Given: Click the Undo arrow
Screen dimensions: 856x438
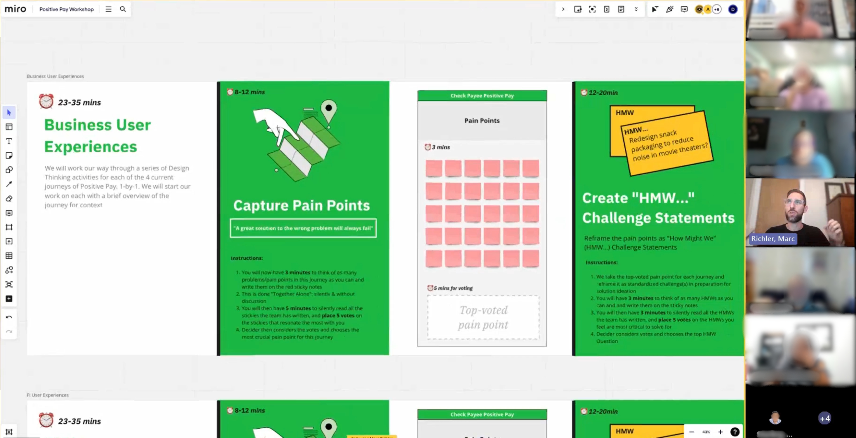Looking at the screenshot, I should [9, 317].
